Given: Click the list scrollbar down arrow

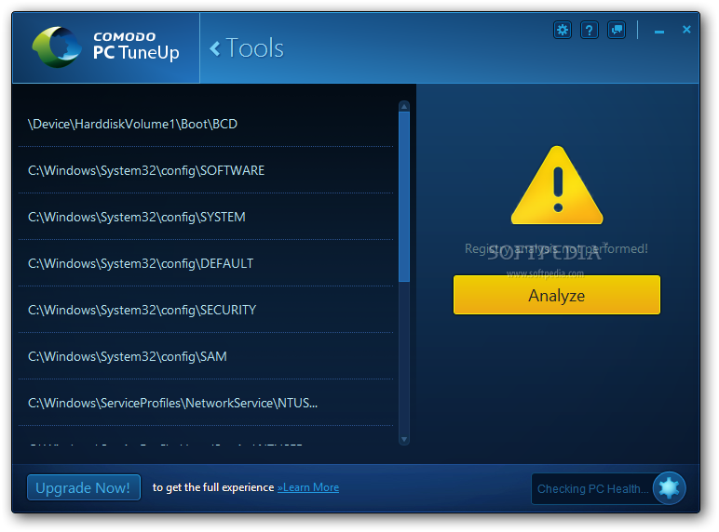Looking at the screenshot, I should pyautogui.click(x=404, y=440).
